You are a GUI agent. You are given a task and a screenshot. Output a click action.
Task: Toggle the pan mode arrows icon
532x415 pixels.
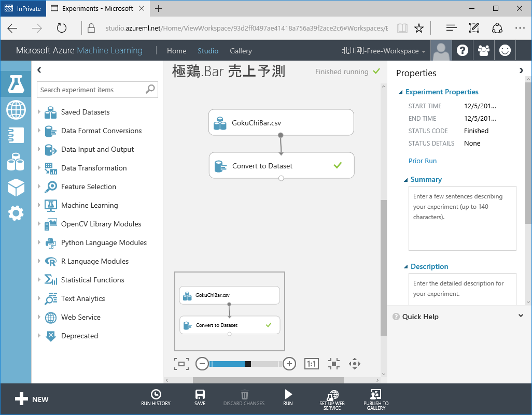355,364
